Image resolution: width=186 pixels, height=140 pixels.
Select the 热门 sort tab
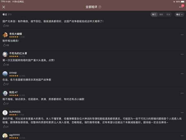[x=154, y=15]
